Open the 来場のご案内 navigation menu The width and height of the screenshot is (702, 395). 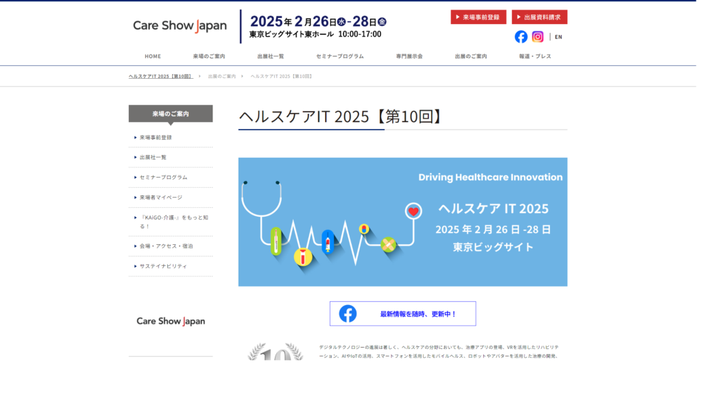210,56
